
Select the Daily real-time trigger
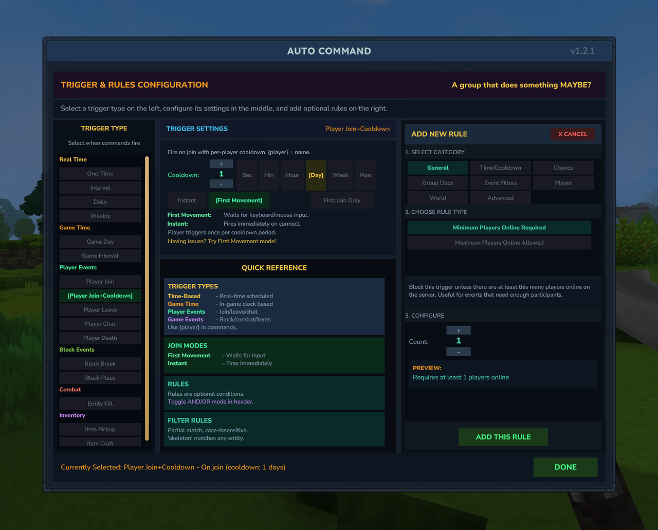(x=100, y=202)
